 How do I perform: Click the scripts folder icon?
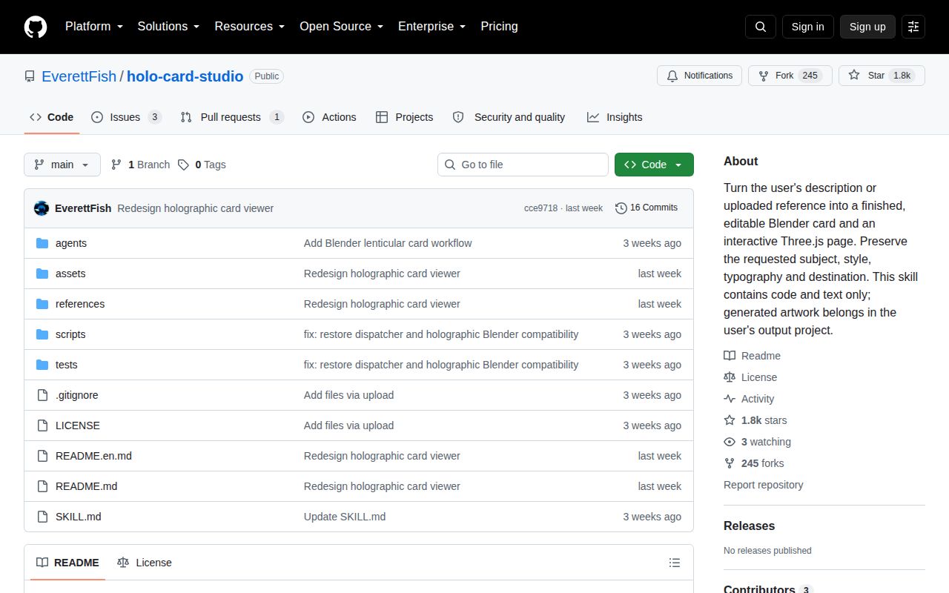pos(42,334)
